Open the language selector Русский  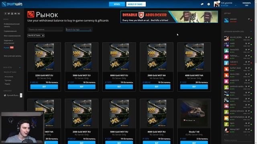(x=13, y=95)
